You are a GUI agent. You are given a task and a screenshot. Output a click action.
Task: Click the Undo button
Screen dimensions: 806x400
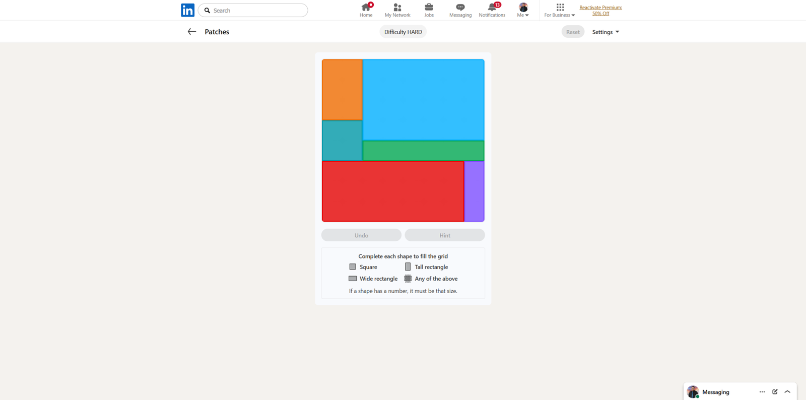pos(361,235)
